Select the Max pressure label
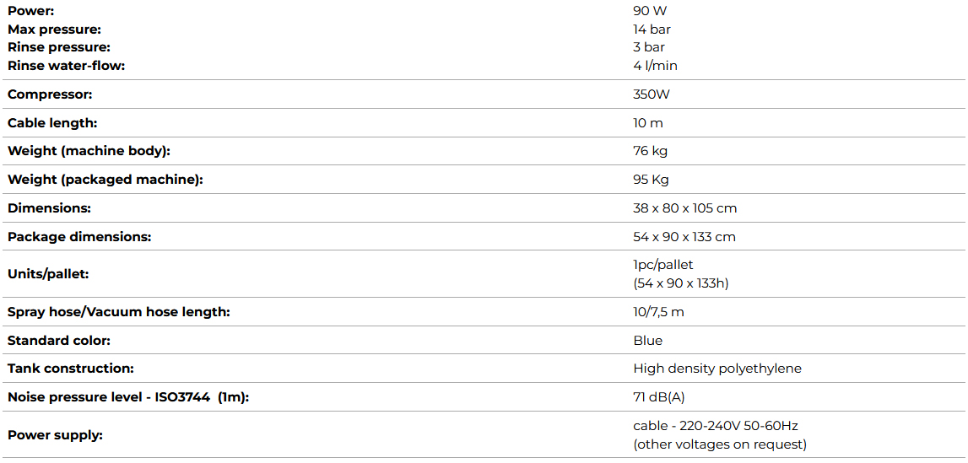This screenshot has height=463, width=968. tap(54, 30)
